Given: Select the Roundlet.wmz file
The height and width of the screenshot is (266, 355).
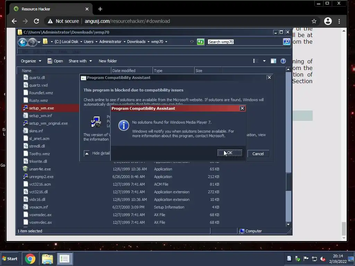Looking at the screenshot, I should [x=41, y=93].
